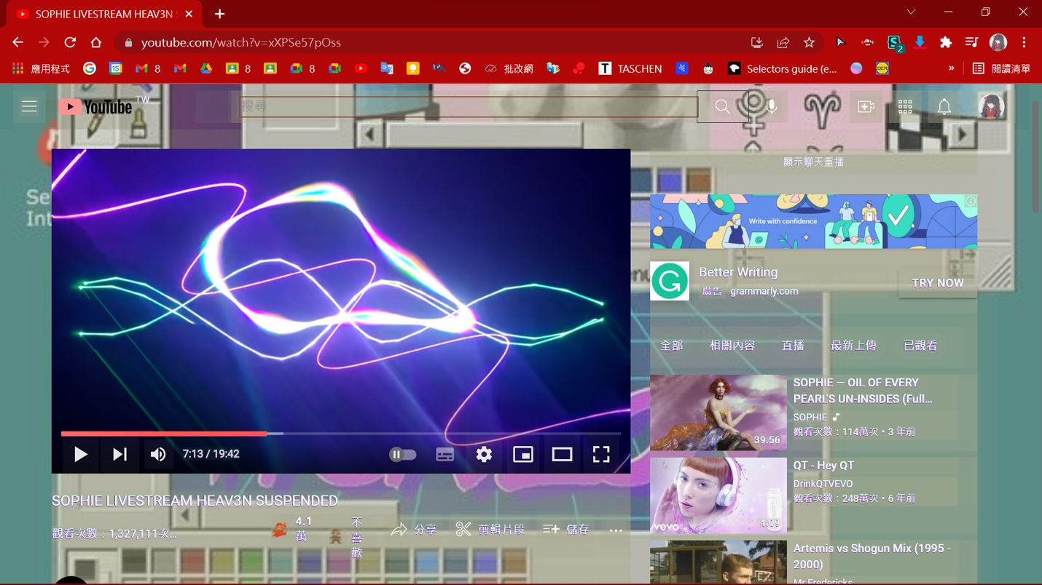Image resolution: width=1042 pixels, height=585 pixels.
Task: Share the video with 分享
Action: click(x=414, y=530)
